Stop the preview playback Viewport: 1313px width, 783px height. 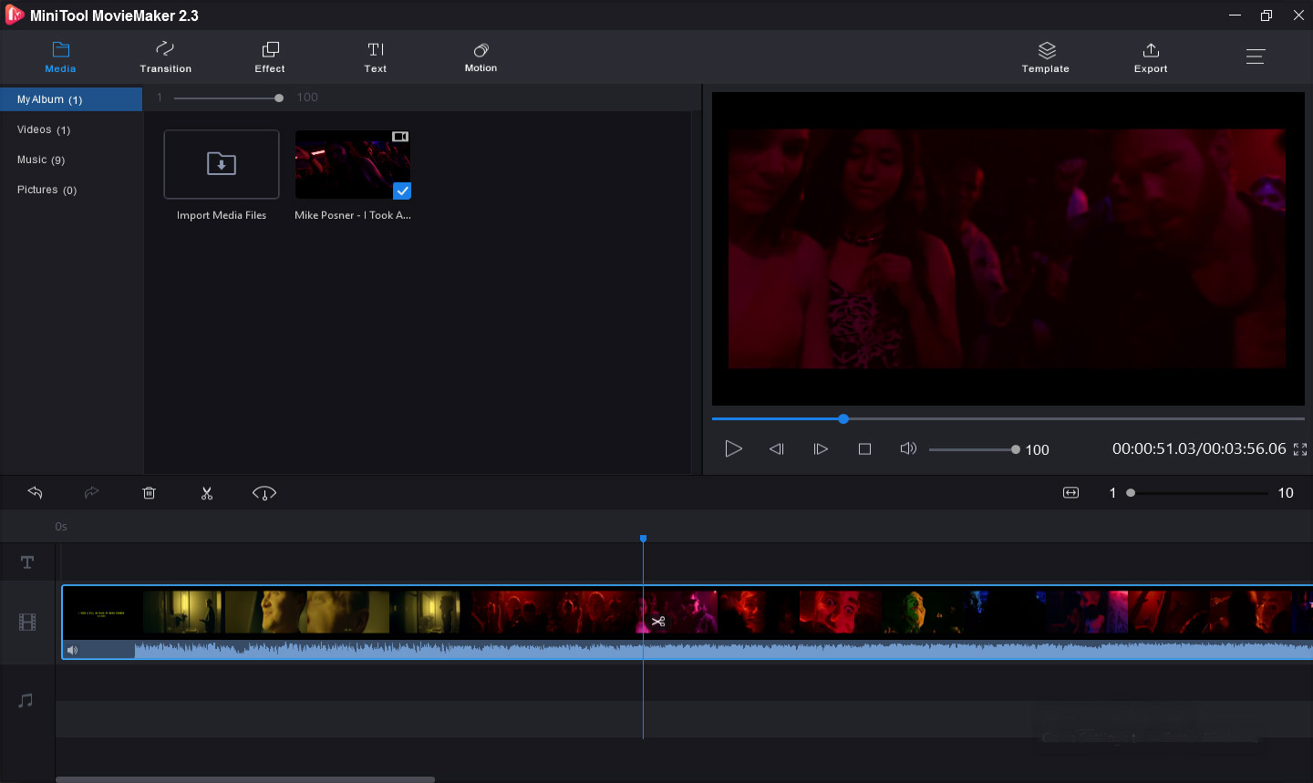[865, 448]
